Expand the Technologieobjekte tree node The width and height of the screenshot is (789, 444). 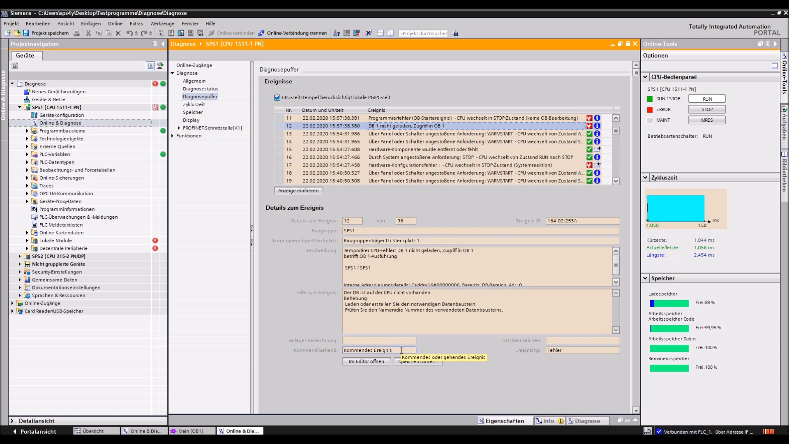[x=27, y=139]
